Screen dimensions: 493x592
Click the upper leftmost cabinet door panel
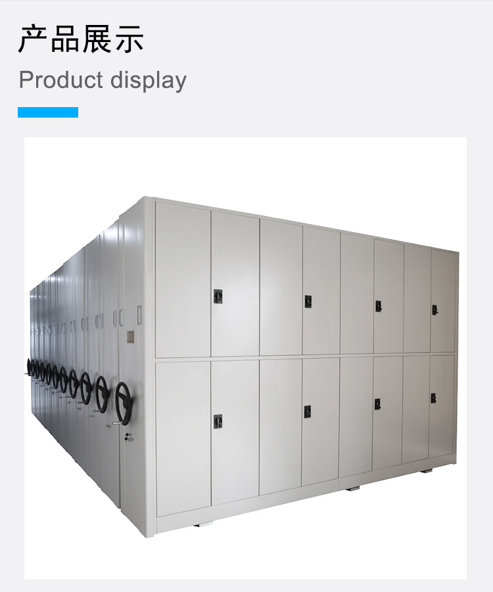pyautogui.click(x=183, y=279)
